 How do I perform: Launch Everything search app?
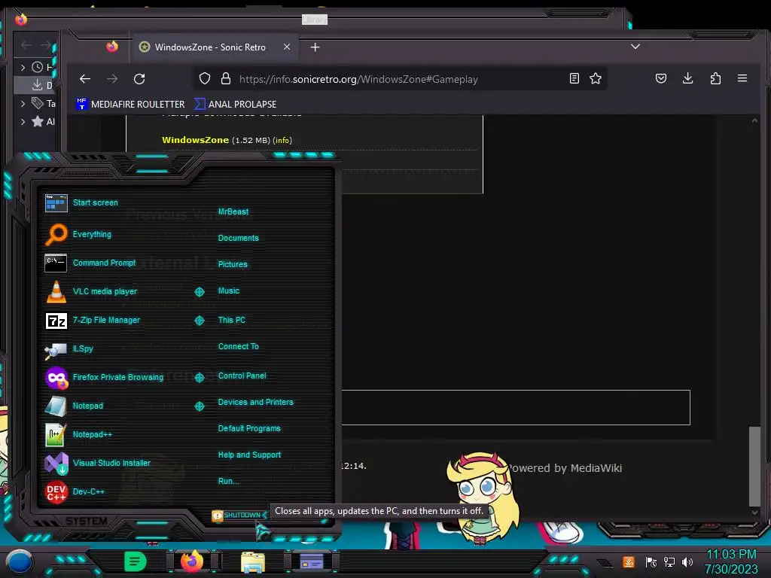92,235
